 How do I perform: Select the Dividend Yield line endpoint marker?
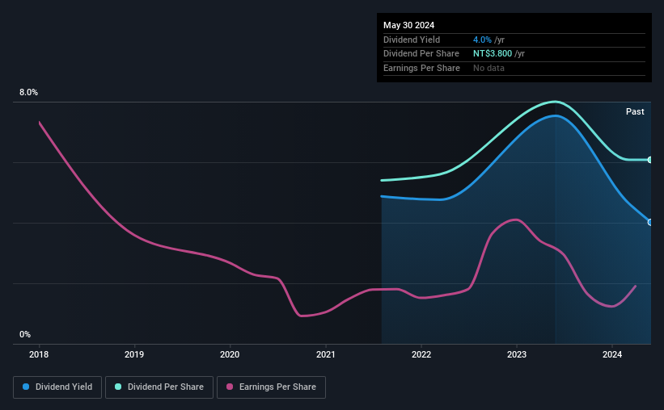click(650, 222)
